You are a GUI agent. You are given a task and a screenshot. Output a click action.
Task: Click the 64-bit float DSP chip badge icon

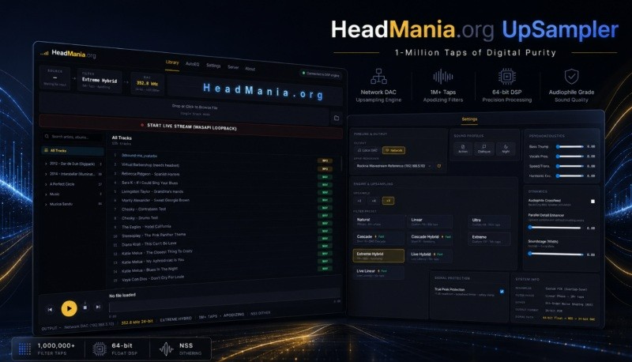click(100, 349)
